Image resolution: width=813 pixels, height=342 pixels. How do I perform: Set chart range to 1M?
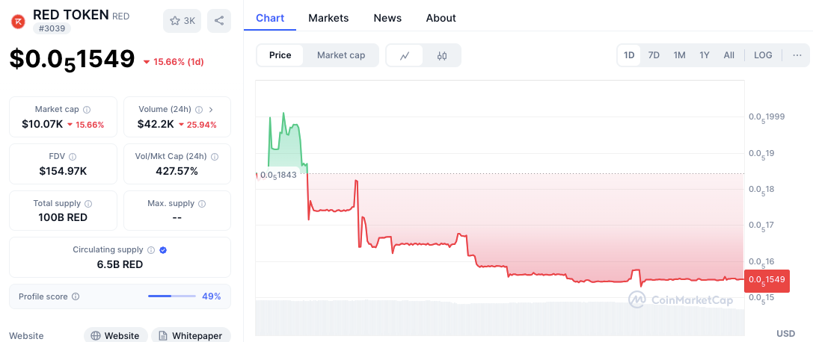click(x=679, y=55)
